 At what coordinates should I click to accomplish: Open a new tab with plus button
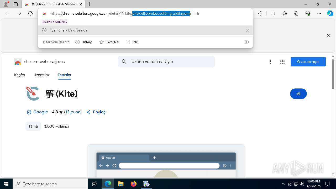[90, 4]
